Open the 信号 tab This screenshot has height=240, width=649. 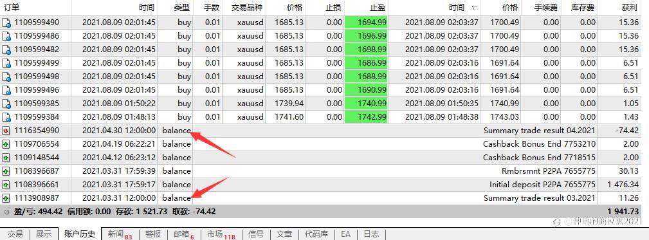[x=256, y=234]
